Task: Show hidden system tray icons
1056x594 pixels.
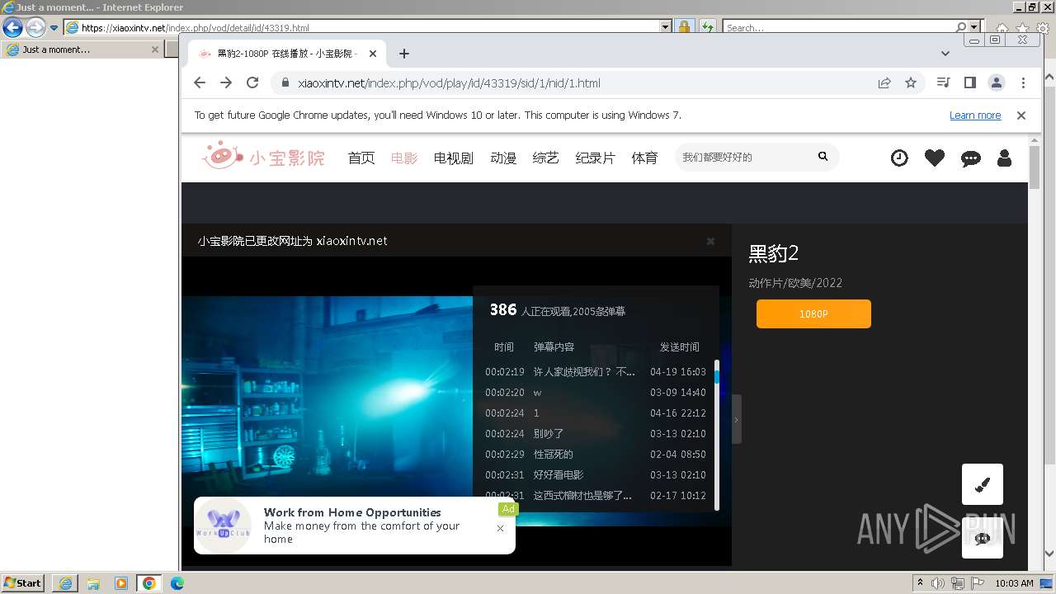Action: tap(920, 583)
